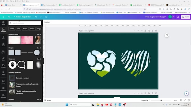Open the Notes panel
The height and width of the screenshot is (107, 191).
coord(48,100)
